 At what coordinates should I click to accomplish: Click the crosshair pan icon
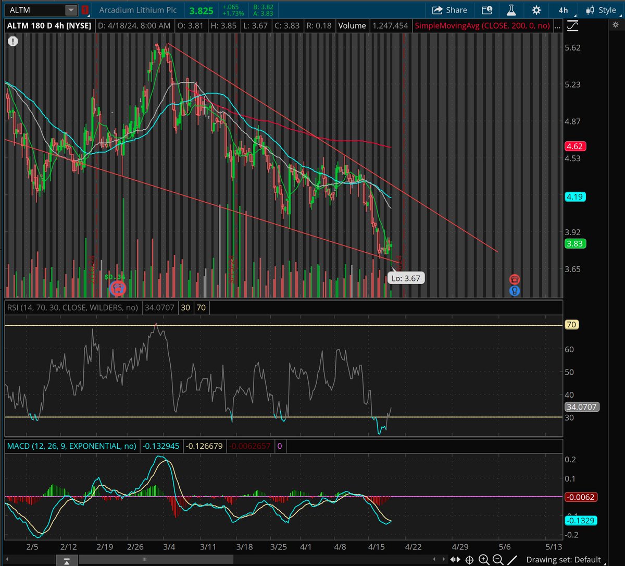pyautogui.click(x=469, y=560)
